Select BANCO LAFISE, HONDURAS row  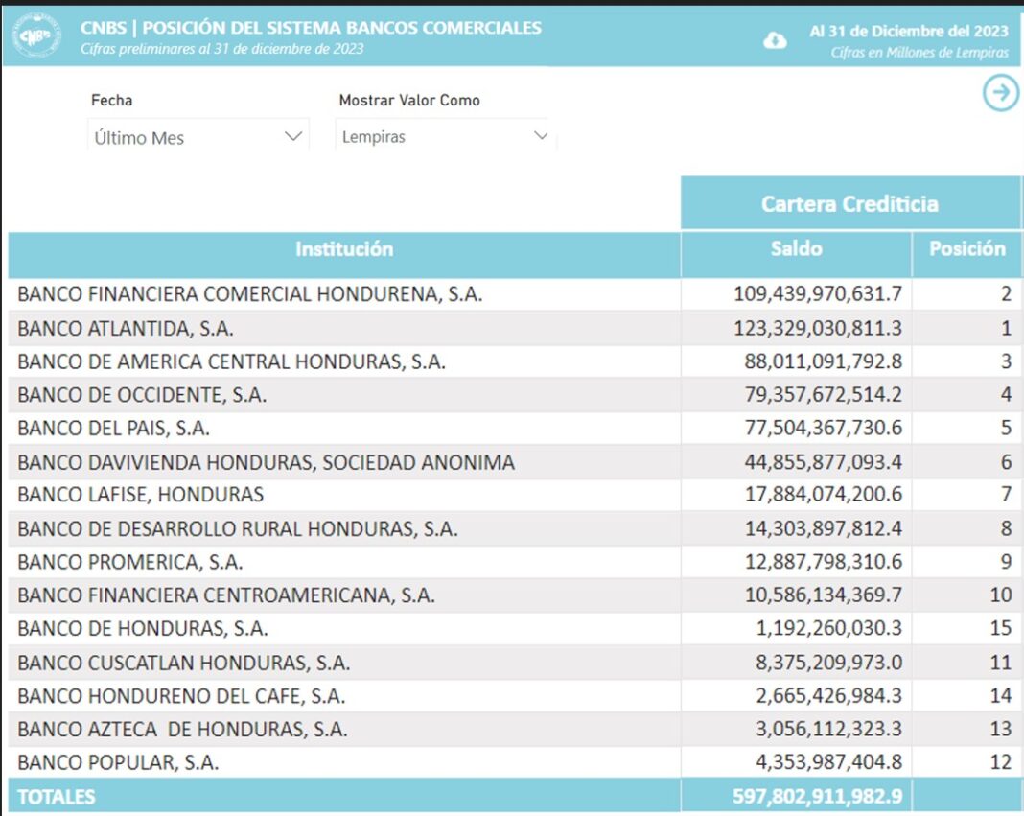tap(140, 495)
